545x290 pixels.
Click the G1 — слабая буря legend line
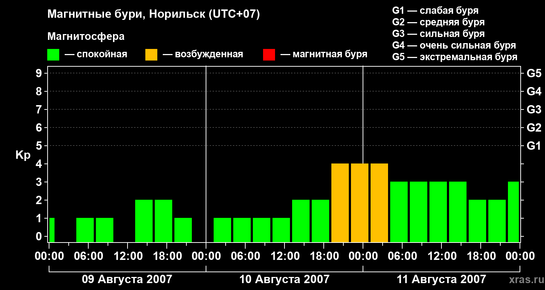coord(435,11)
